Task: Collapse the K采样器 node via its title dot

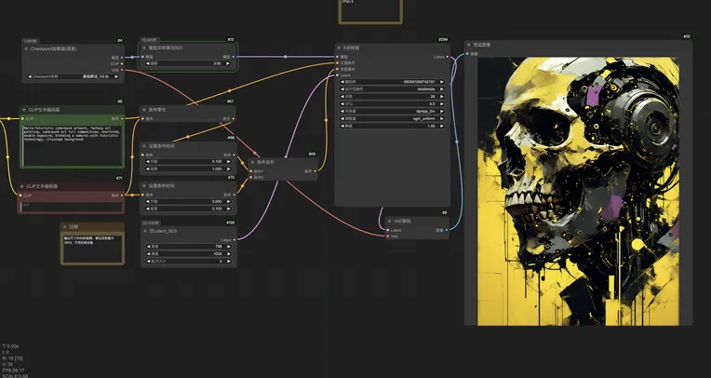Action: click(339, 47)
